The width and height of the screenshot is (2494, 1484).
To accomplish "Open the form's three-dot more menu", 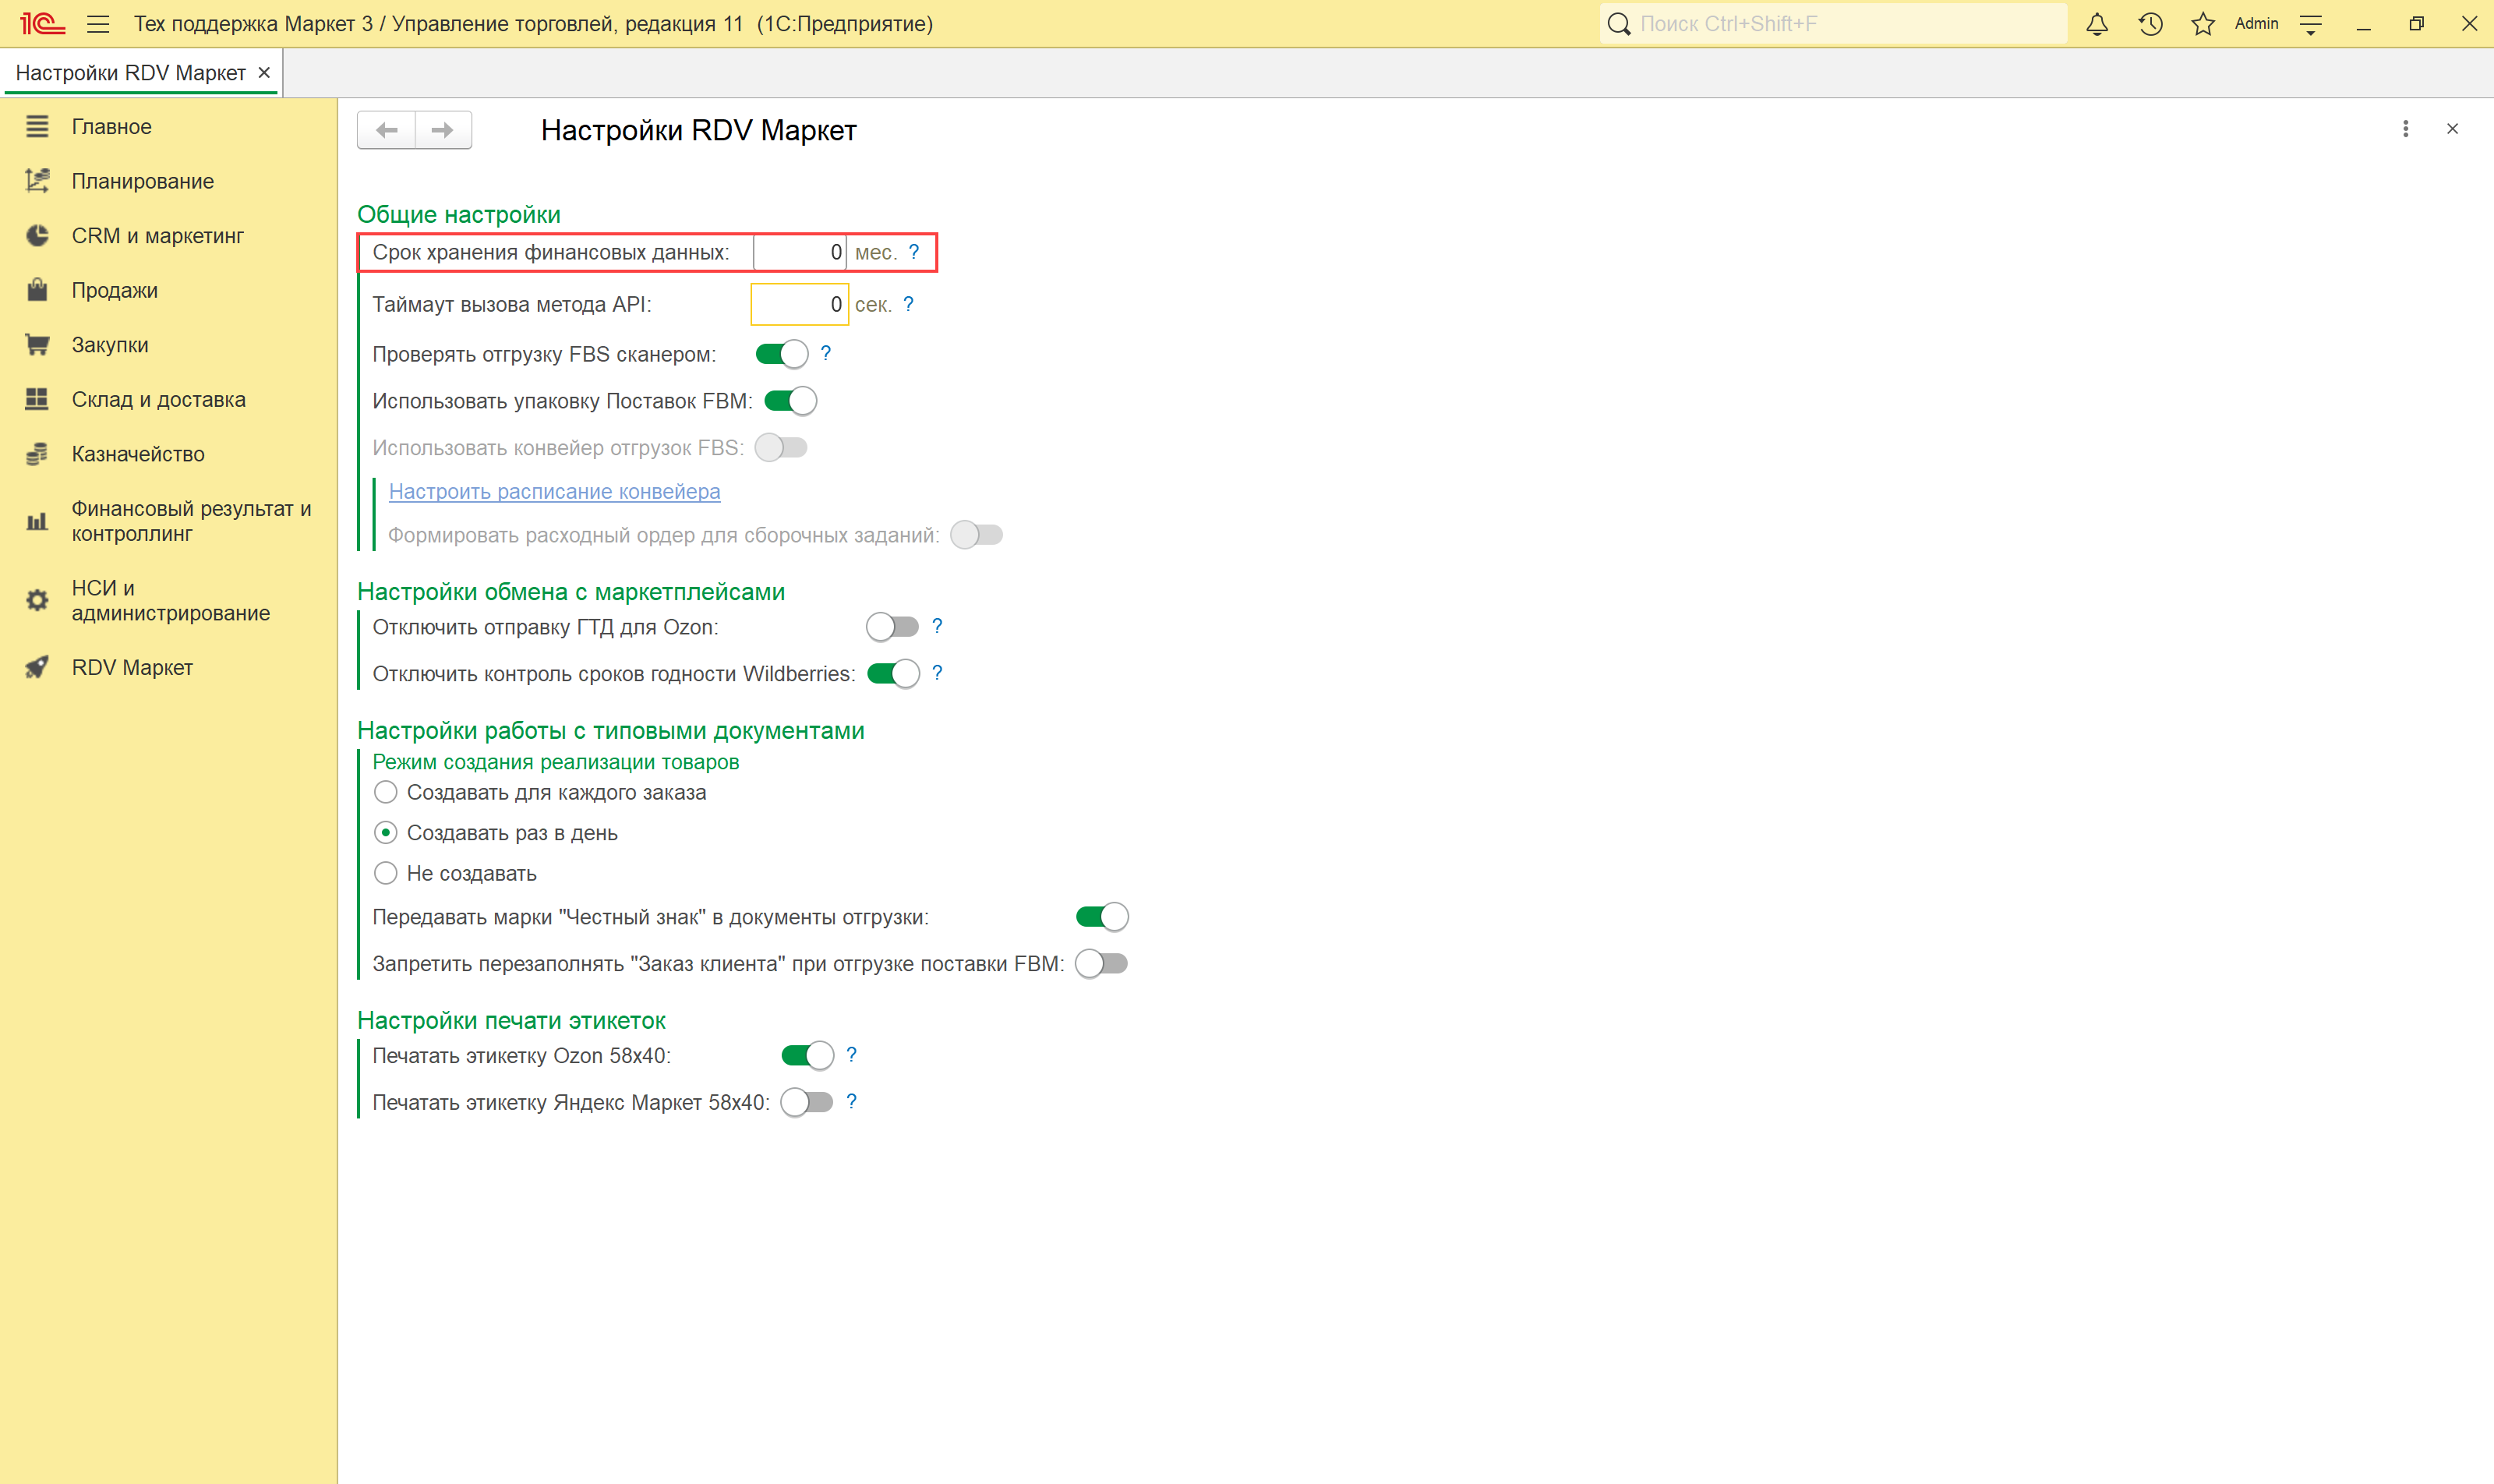I will pos(2405,129).
